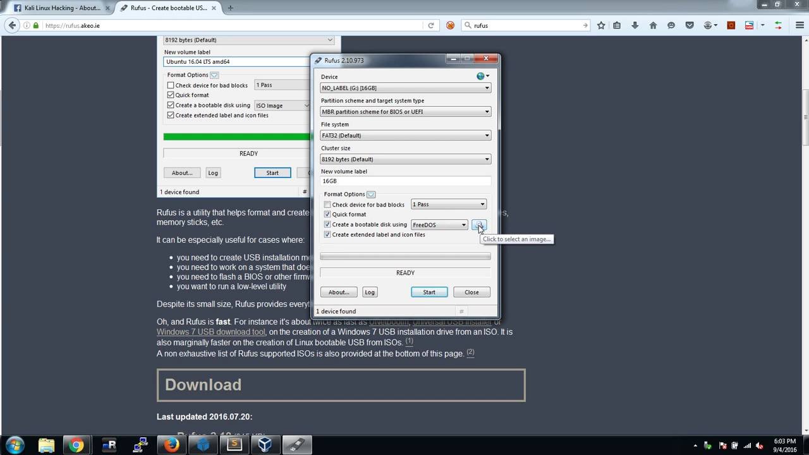The width and height of the screenshot is (809, 455).
Task: Click footnote (2) link after ISOs sentence
Action: (x=470, y=353)
